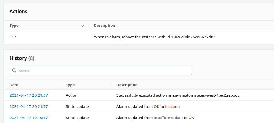Open the date link in the Action row

point(29,95)
